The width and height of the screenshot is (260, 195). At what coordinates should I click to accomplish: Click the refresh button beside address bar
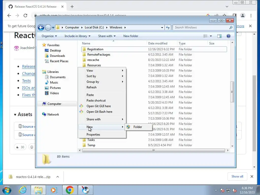pyautogui.click(x=168, y=27)
